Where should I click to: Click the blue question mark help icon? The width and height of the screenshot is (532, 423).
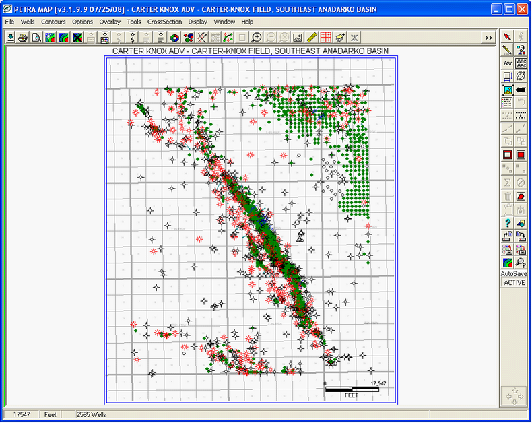[x=507, y=223]
